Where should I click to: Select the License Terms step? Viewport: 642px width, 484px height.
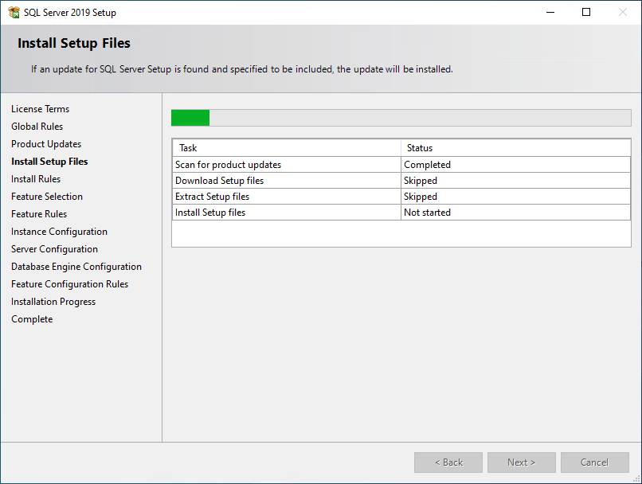[x=40, y=108]
